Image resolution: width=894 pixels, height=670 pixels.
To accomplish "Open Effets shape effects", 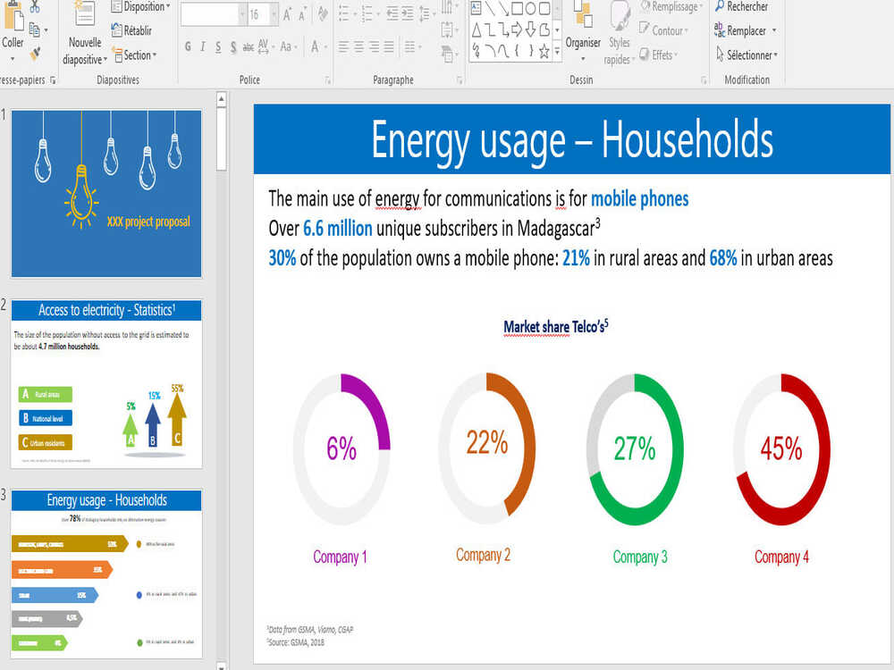I will click(x=658, y=55).
